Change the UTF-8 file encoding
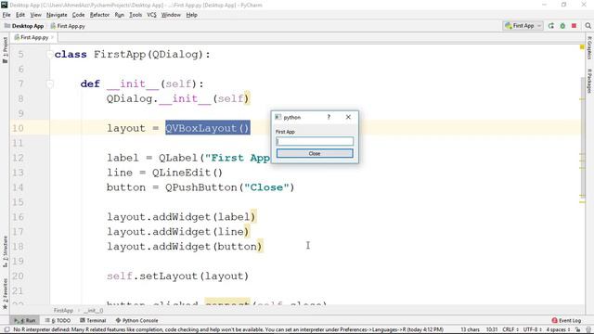Image resolution: width=594 pixels, height=334 pixels. pos(533,329)
